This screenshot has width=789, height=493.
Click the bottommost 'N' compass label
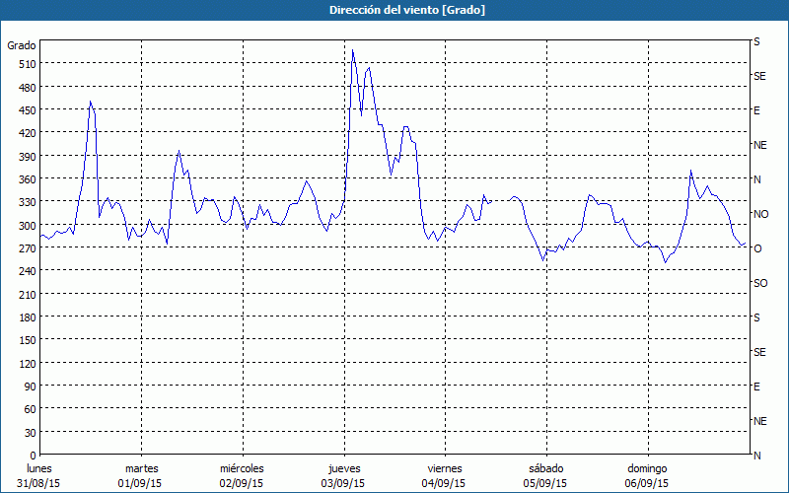(x=757, y=456)
